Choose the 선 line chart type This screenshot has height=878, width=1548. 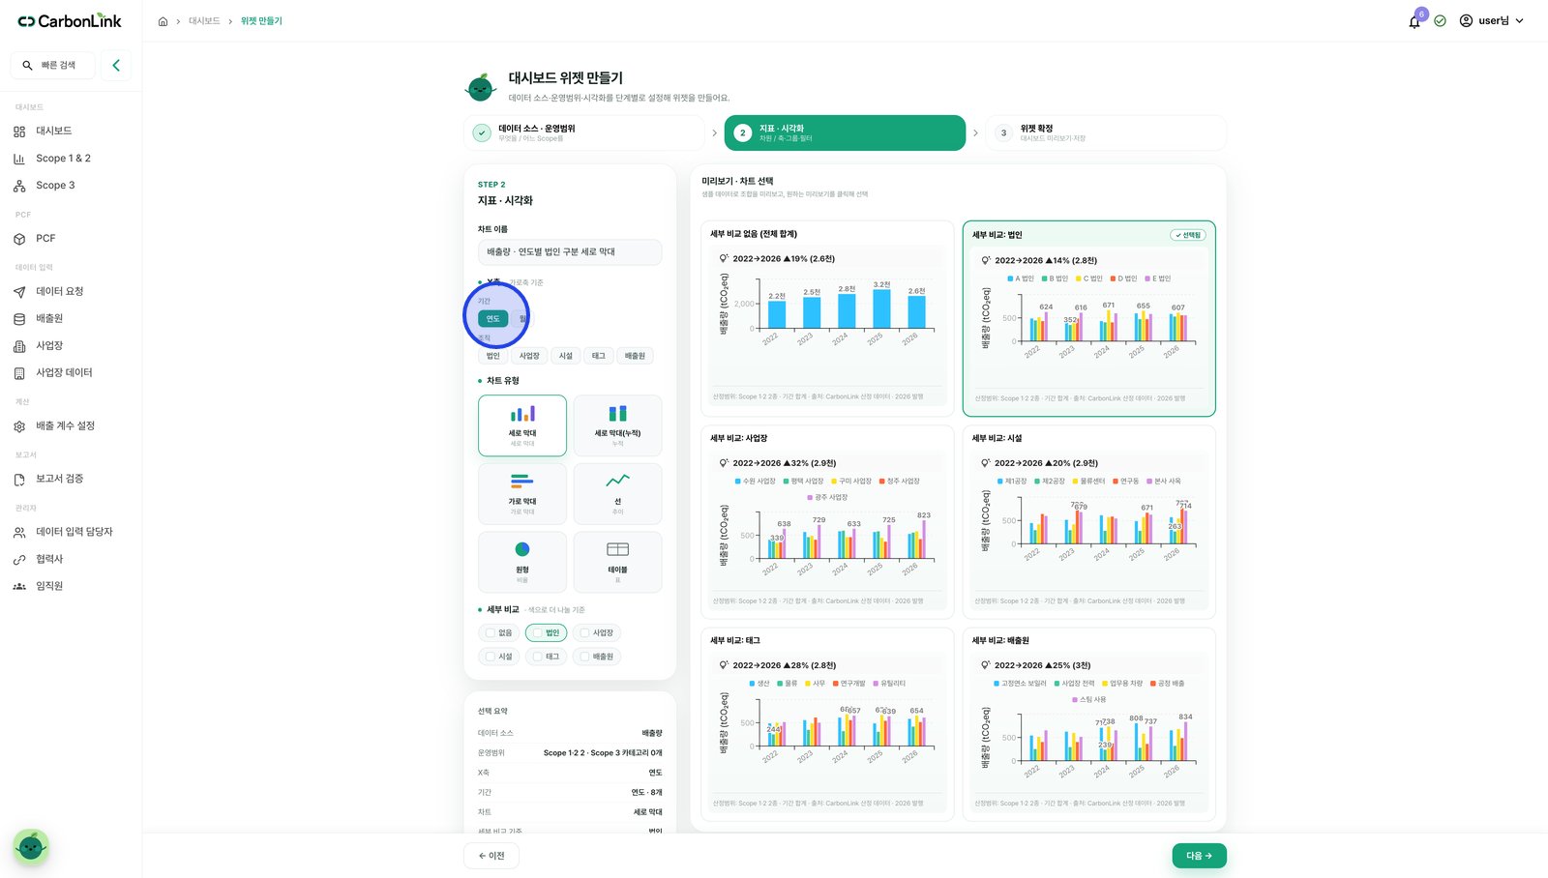coord(617,493)
